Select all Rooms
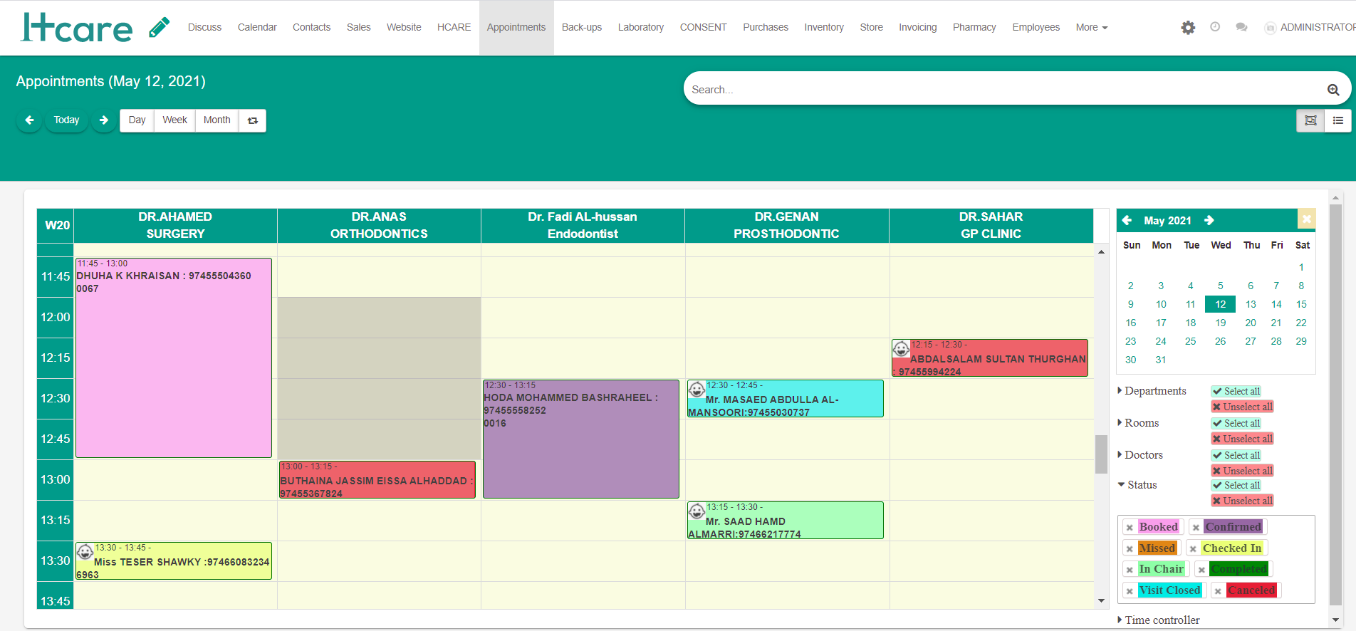1356x631 pixels. point(1236,423)
